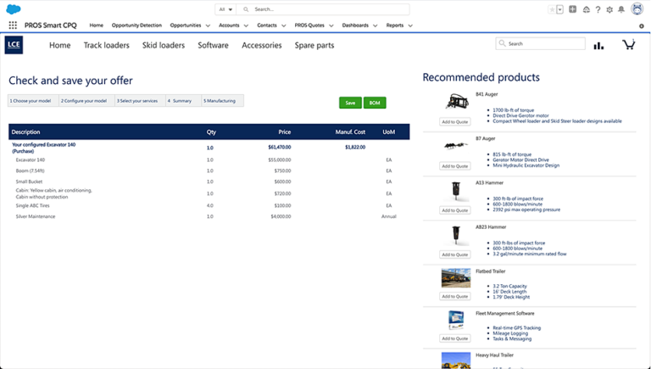Click the LCE product search box

click(540, 43)
